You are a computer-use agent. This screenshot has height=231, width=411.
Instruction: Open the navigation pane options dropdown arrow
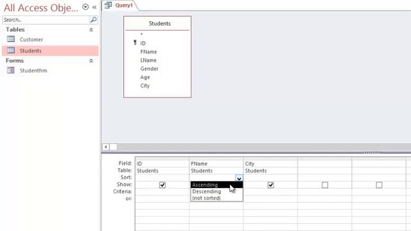85,7
